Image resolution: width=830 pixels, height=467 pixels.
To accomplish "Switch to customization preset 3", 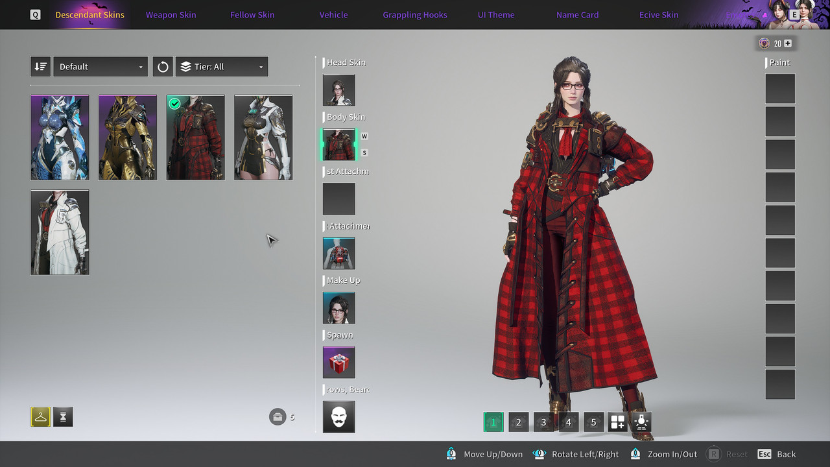I will [x=543, y=422].
